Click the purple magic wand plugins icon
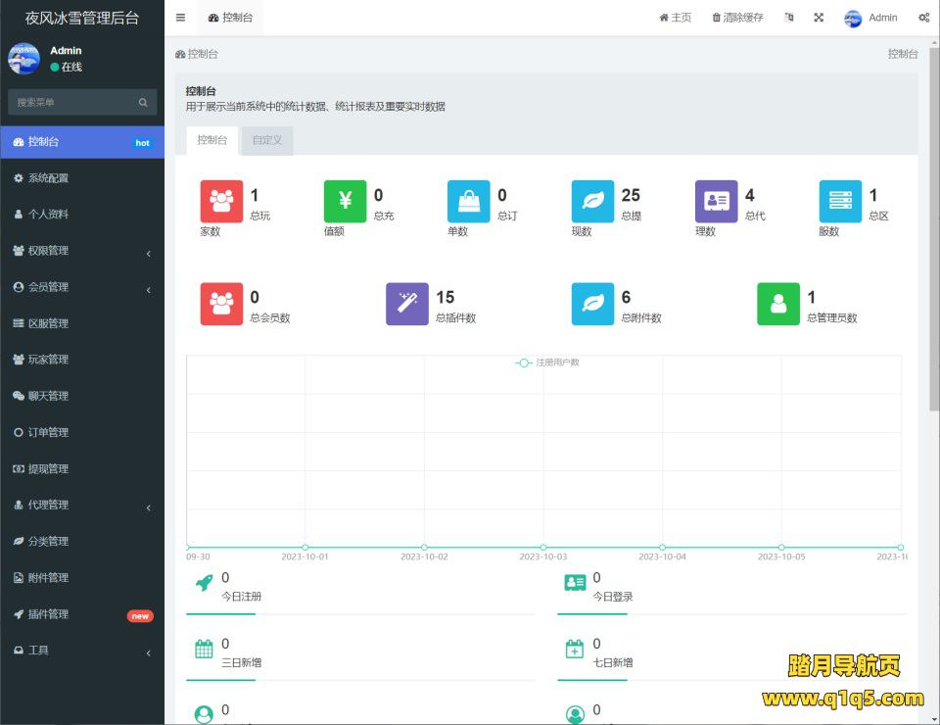The image size is (940, 725). [x=407, y=304]
